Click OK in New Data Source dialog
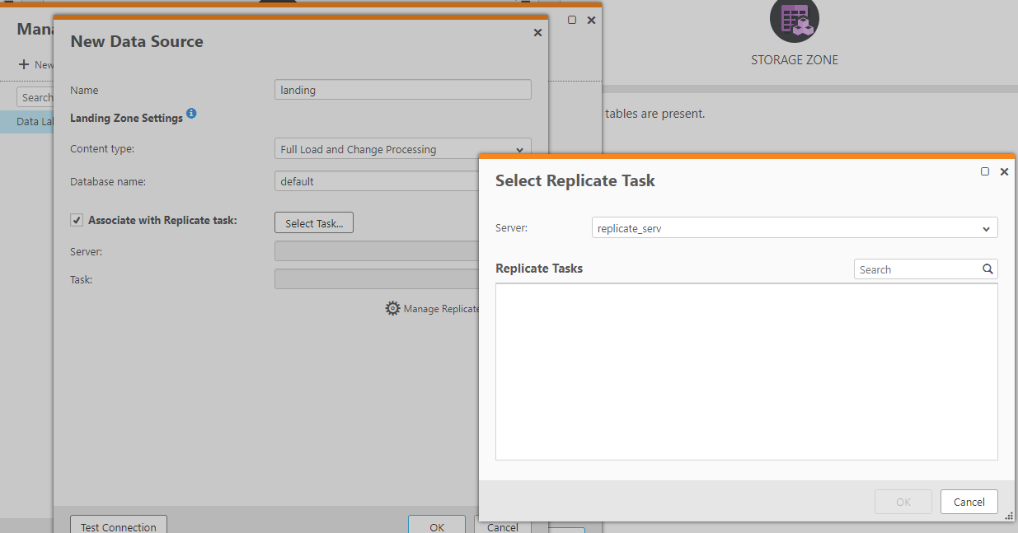 (x=437, y=526)
